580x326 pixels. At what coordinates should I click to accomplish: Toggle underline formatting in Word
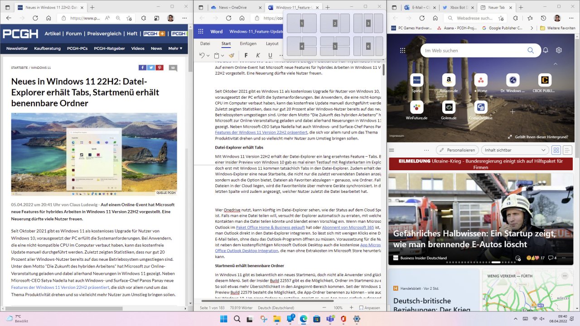coord(270,55)
